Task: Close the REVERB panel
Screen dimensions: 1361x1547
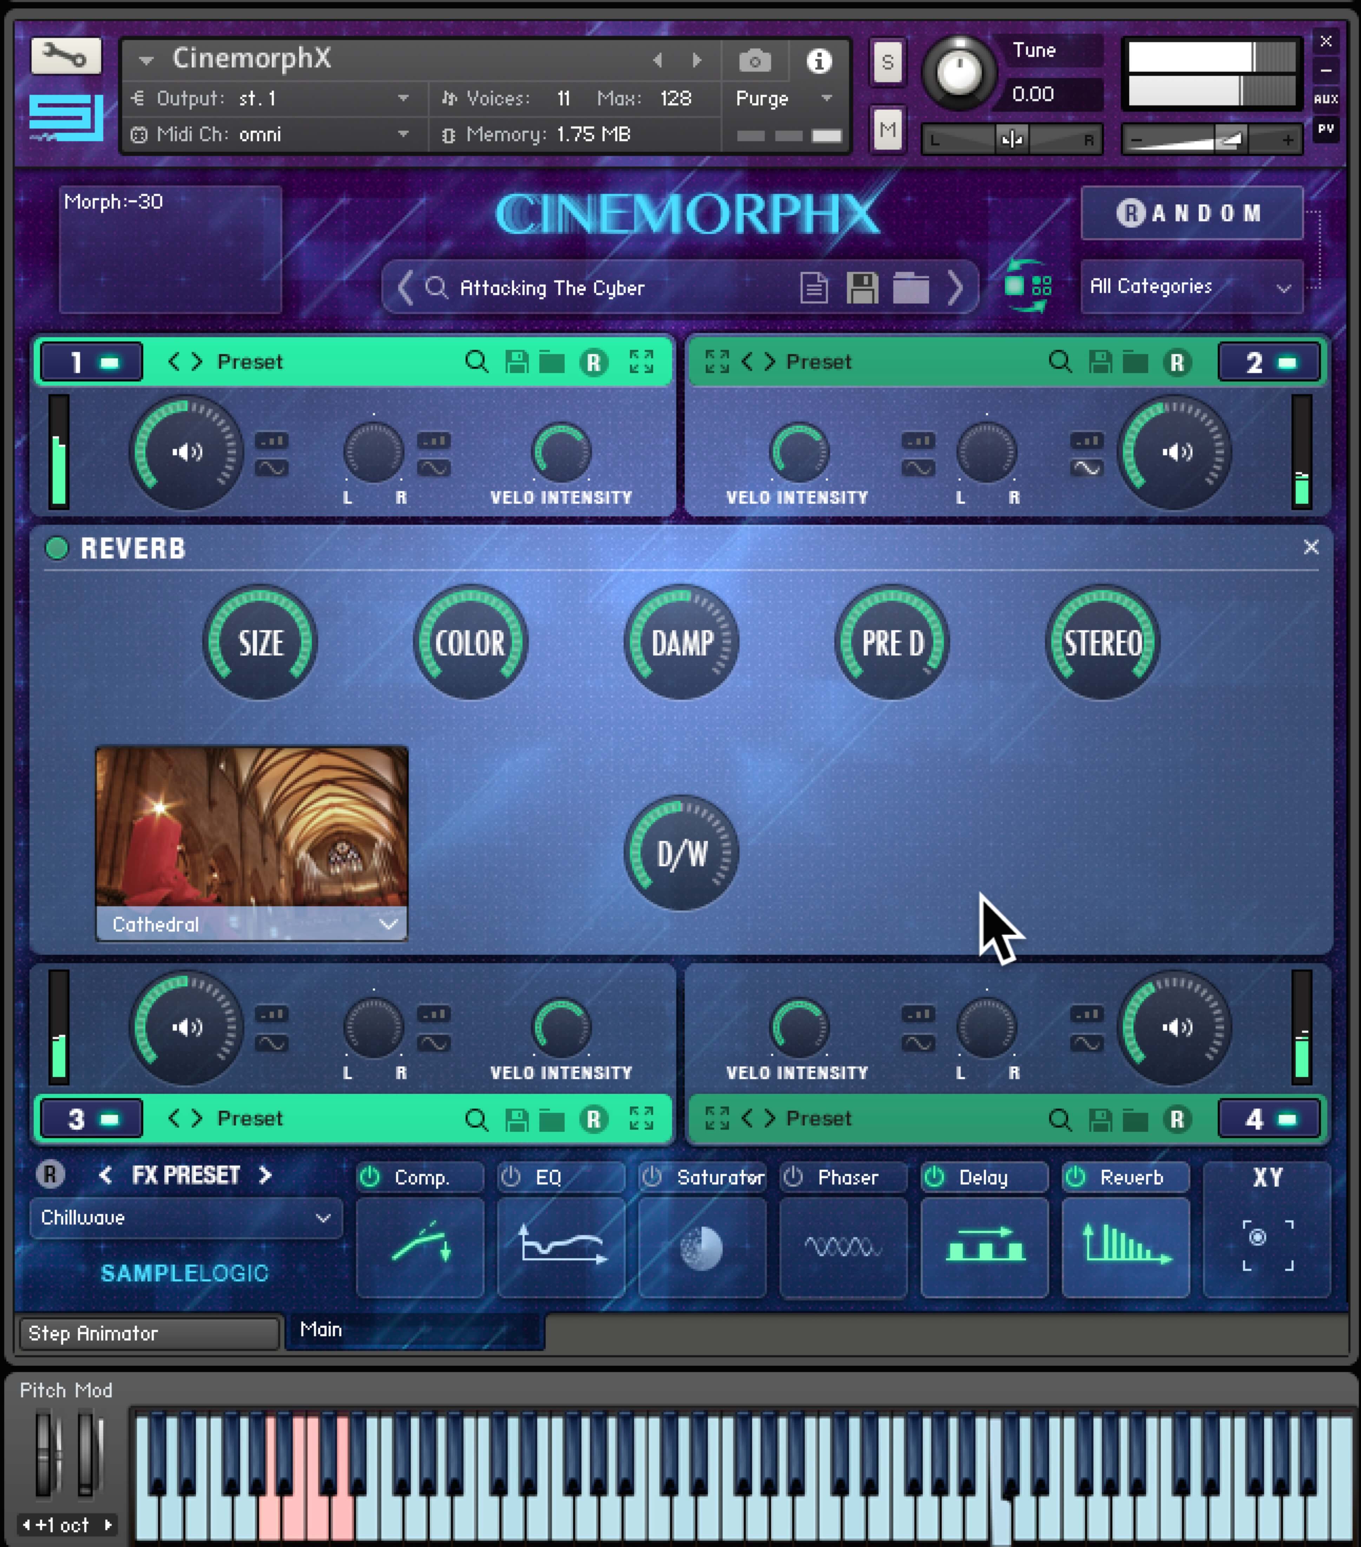Action: 1311,547
